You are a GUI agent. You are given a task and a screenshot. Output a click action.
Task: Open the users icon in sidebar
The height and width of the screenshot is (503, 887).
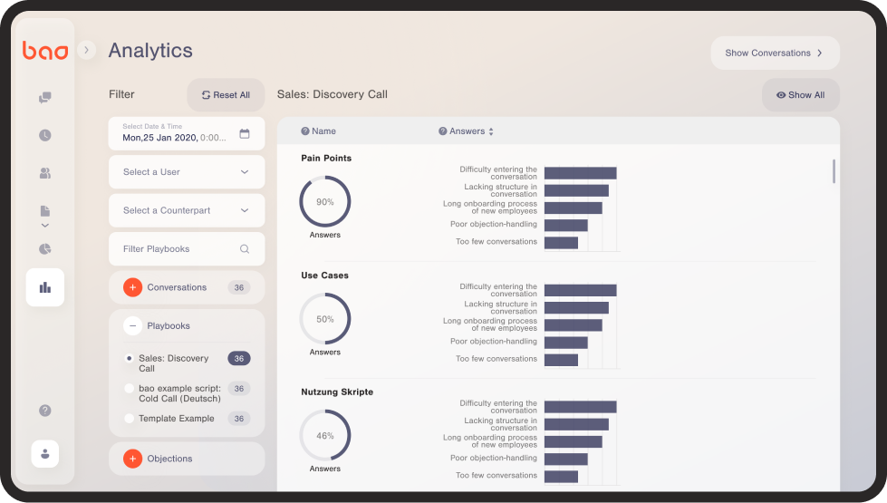(44, 173)
